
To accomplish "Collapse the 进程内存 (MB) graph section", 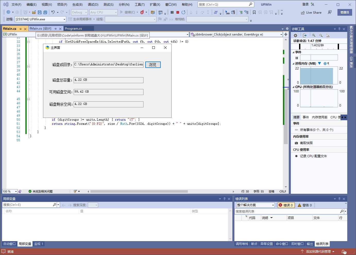I will pyautogui.click(x=293, y=64).
